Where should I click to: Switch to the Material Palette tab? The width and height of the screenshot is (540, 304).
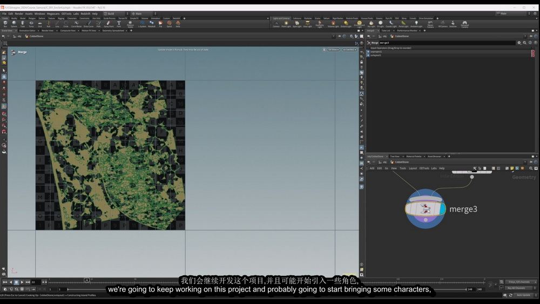click(414, 156)
